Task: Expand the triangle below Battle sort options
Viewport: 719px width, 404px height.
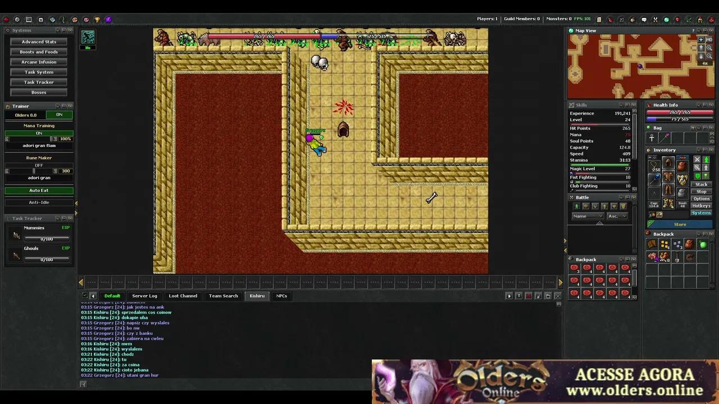Action: 599,223
